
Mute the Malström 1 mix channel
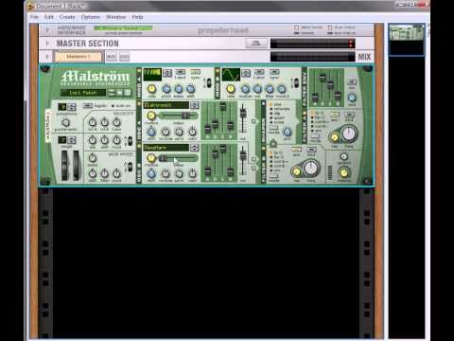click(112, 57)
